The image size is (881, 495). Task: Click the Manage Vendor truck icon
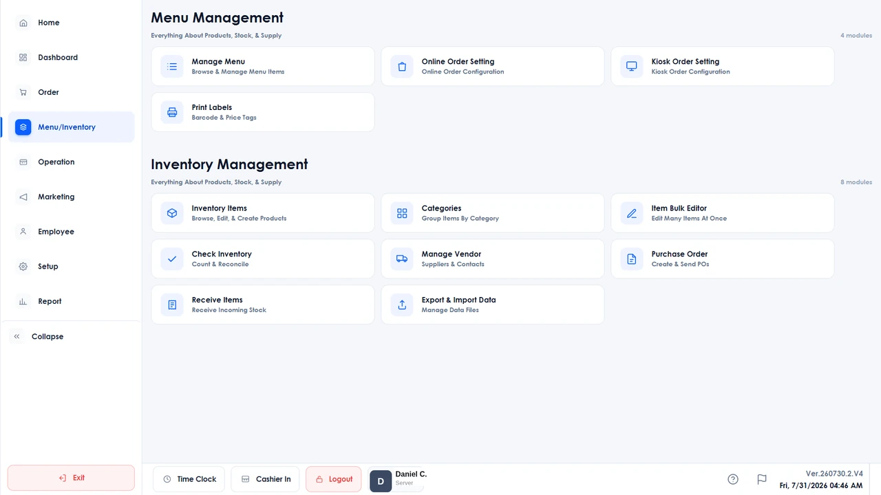pyautogui.click(x=402, y=259)
